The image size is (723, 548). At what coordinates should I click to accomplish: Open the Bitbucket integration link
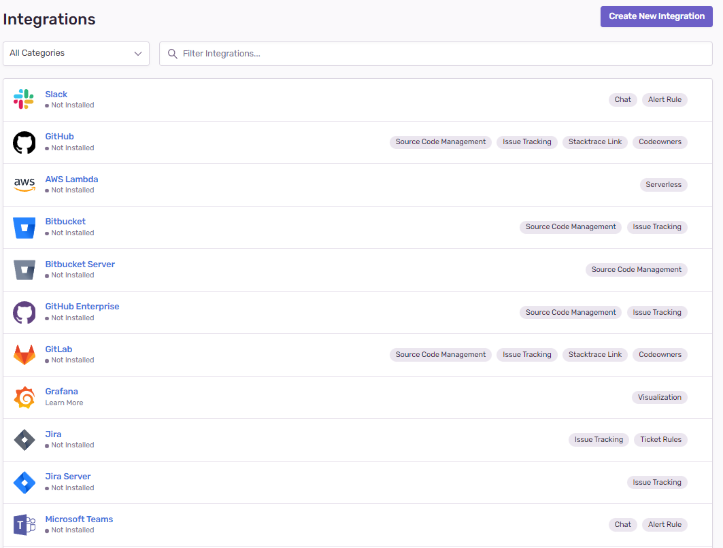65,222
